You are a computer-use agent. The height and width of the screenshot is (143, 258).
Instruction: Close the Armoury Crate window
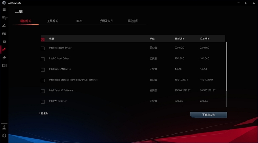tap(254, 3)
